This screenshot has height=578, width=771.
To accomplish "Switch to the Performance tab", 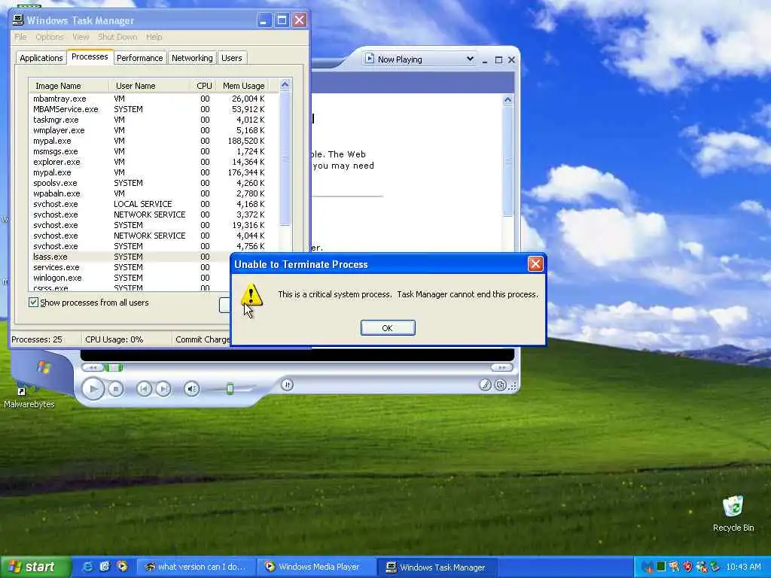I will [x=139, y=58].
